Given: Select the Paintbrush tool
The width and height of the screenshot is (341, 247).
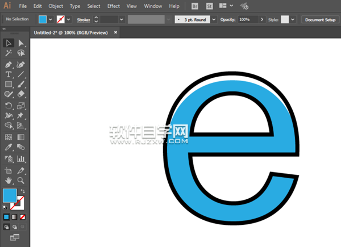Looking at the screenshot, I should coord(21,84).
